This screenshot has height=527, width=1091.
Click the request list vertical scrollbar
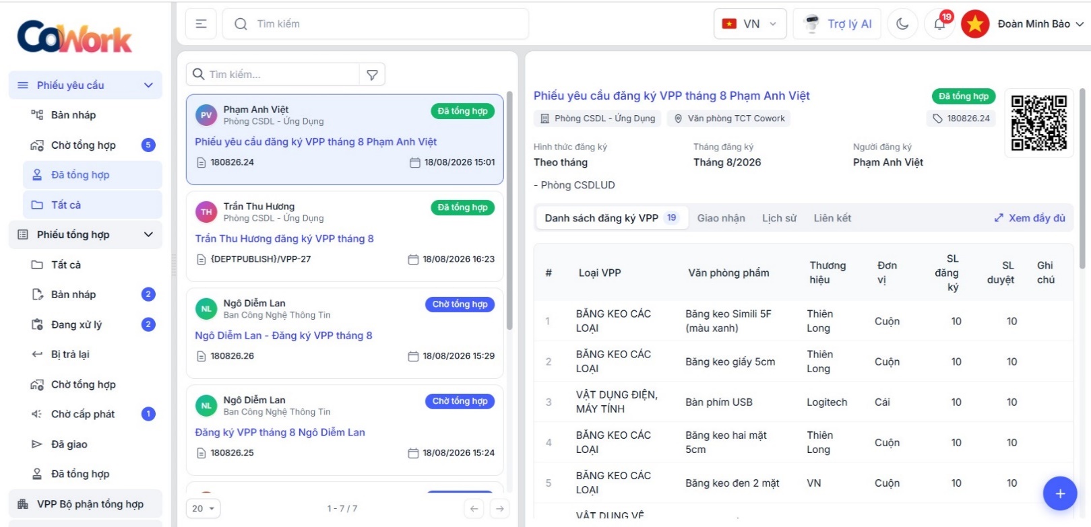click(509, 210)
